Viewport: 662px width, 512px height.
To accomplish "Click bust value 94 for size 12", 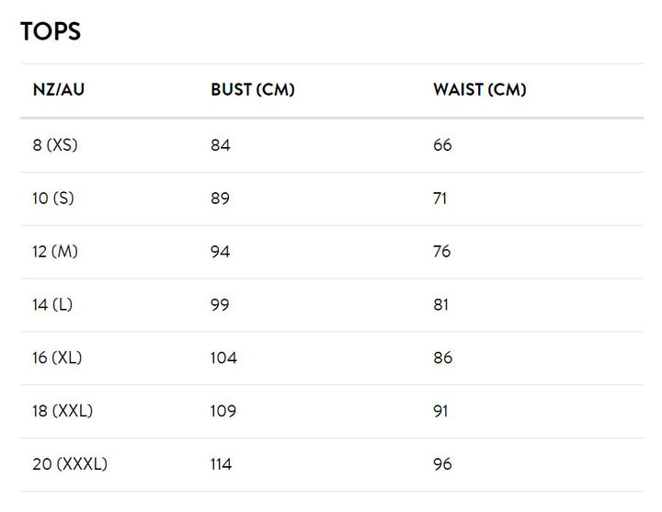I will (221, 252).
